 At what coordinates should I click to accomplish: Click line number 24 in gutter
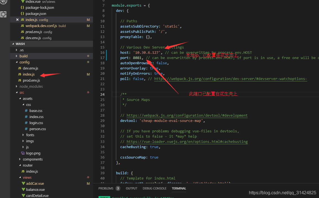click(103, 95)
